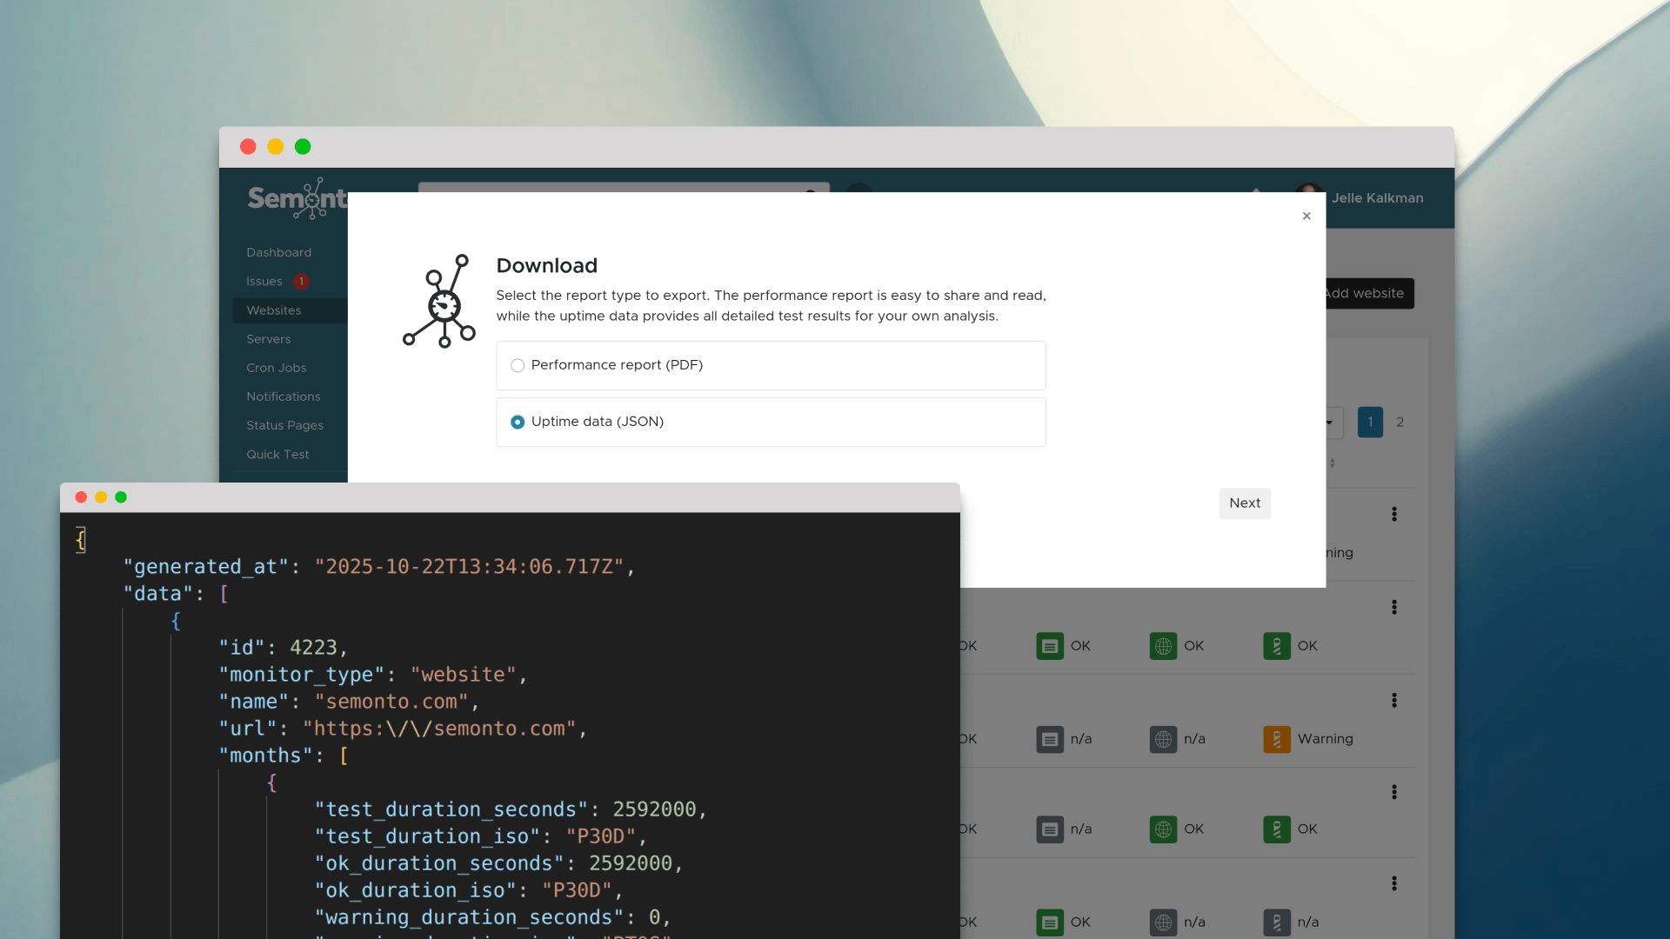Open Dashboard in the sidebar

click(278, 252)
